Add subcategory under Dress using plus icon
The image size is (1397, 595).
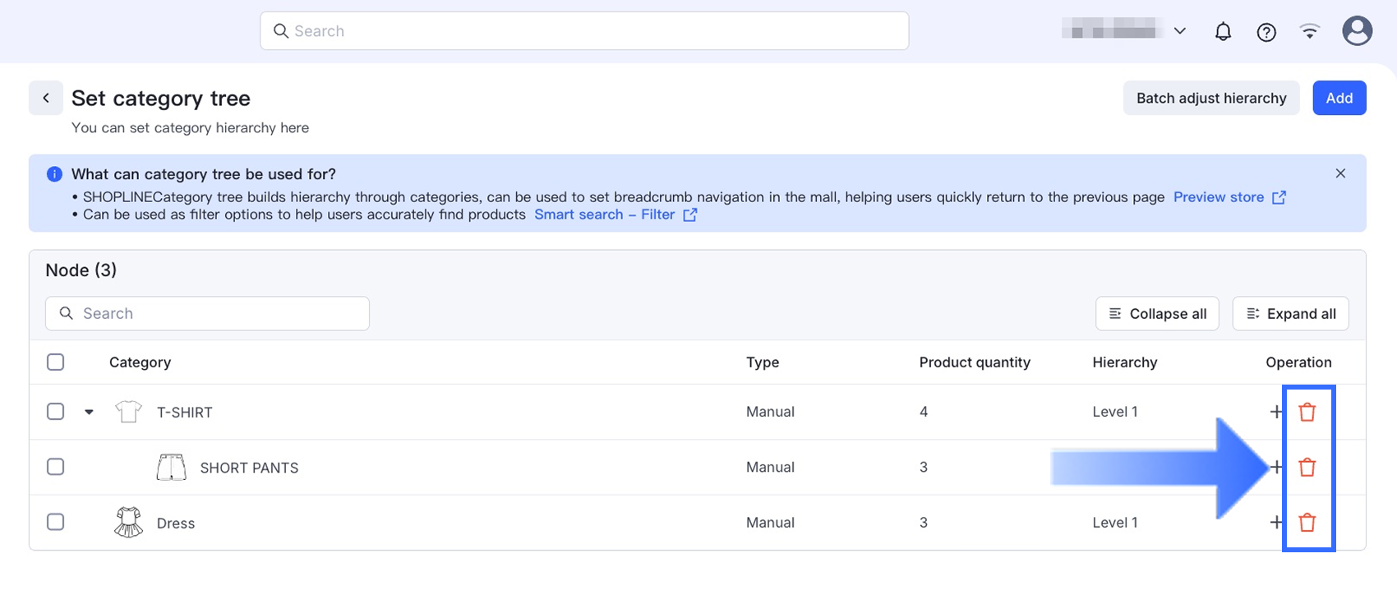(1275, 522)
